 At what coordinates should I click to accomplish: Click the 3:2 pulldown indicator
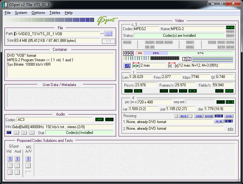click(x=193, y=91)
